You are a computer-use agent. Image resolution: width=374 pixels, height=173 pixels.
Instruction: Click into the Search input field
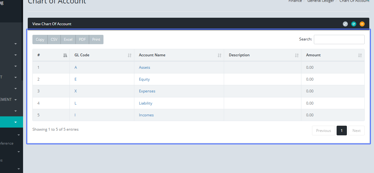click(339, 40)
